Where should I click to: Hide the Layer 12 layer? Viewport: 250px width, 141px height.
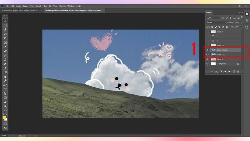(207, 55)
